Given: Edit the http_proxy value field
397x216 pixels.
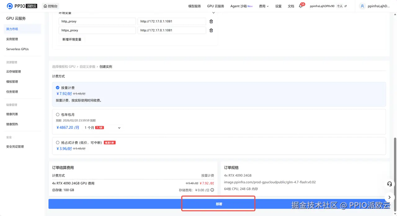Looking at the screenshot, I should tap(172, 21).
